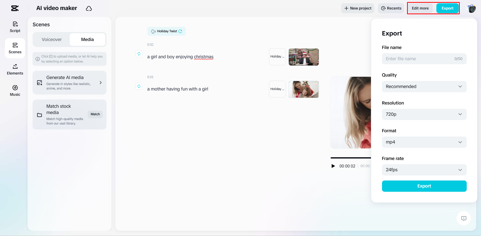Open the Quality dropdown

[424, 86]
